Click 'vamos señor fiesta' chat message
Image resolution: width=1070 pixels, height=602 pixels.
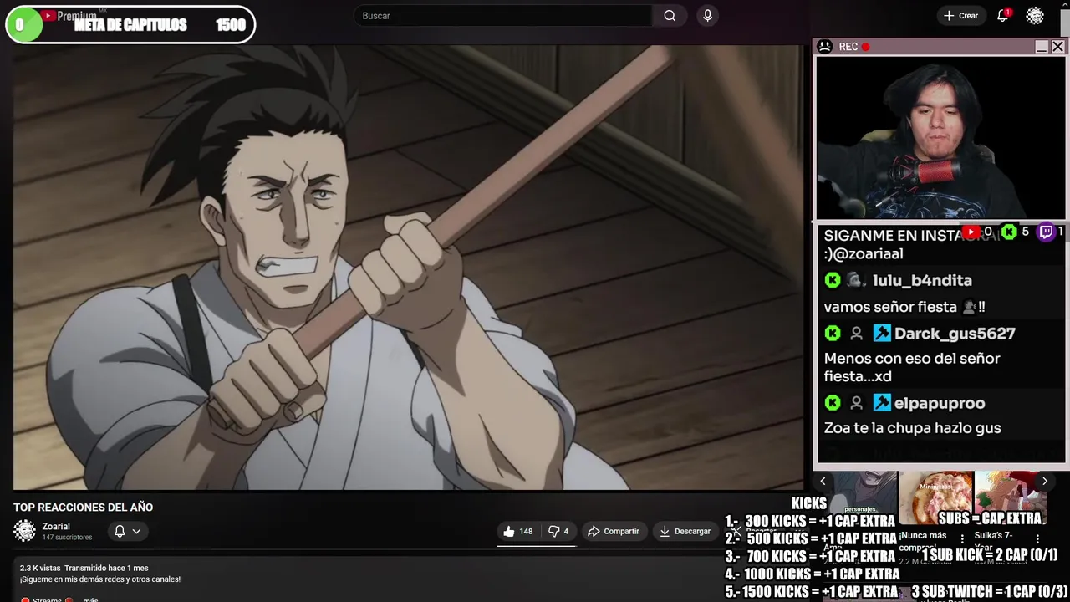904,307
